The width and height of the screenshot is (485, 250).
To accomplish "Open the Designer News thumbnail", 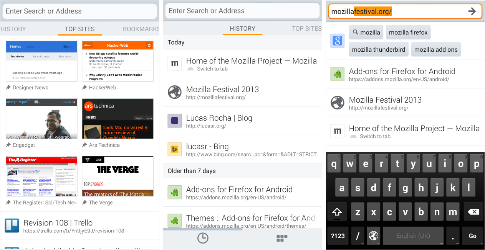I will 41,61.
